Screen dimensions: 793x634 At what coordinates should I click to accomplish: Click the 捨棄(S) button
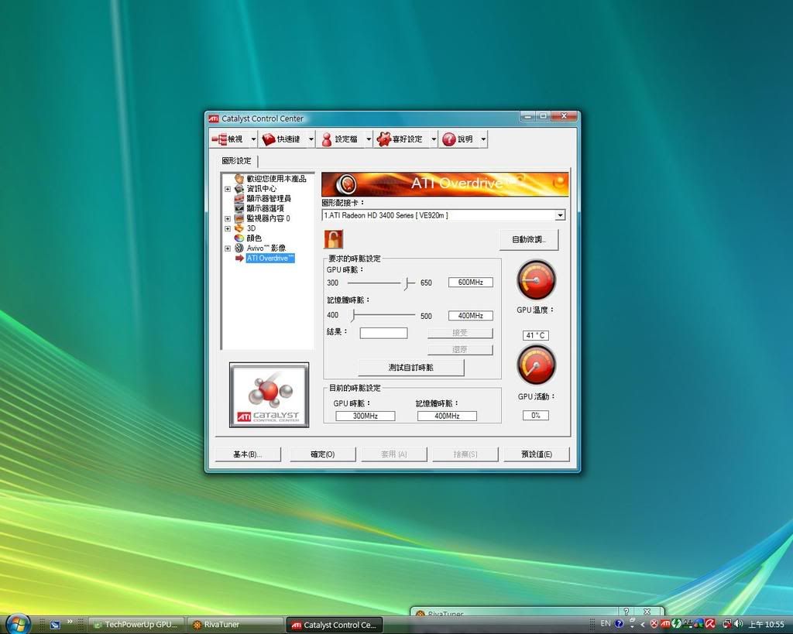465,454
